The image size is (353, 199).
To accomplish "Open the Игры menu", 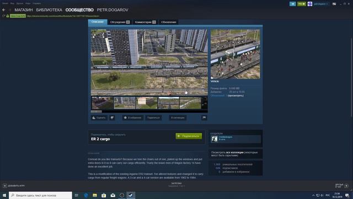I will click(28, 3).
